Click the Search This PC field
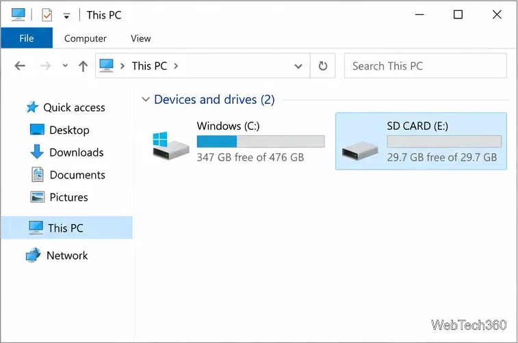Image resolution: width=518 pixels, height=343 pixels. click(x=426, y=66)
